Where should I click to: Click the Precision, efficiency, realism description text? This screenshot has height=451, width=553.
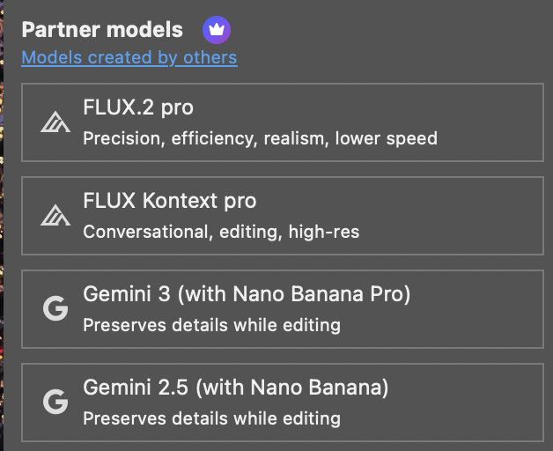tap(260, 139)
